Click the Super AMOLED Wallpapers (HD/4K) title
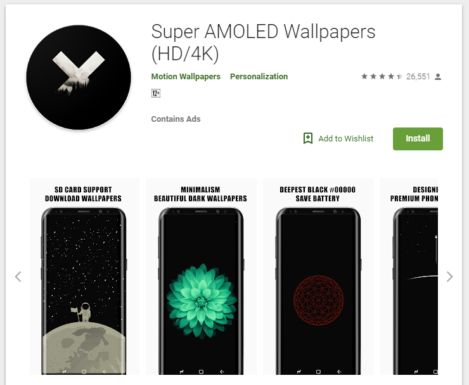This screenshot has width=469, height=385. coord(263,42)
